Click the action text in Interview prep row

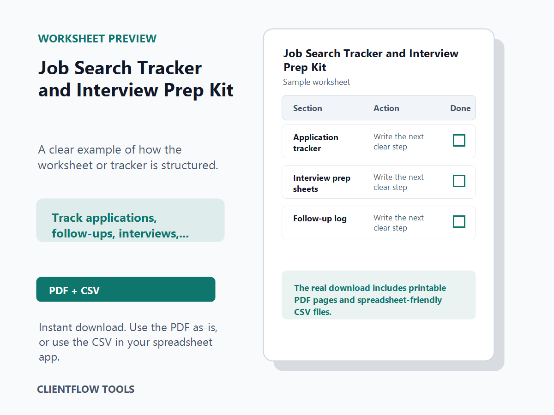(x=398, y=182)
